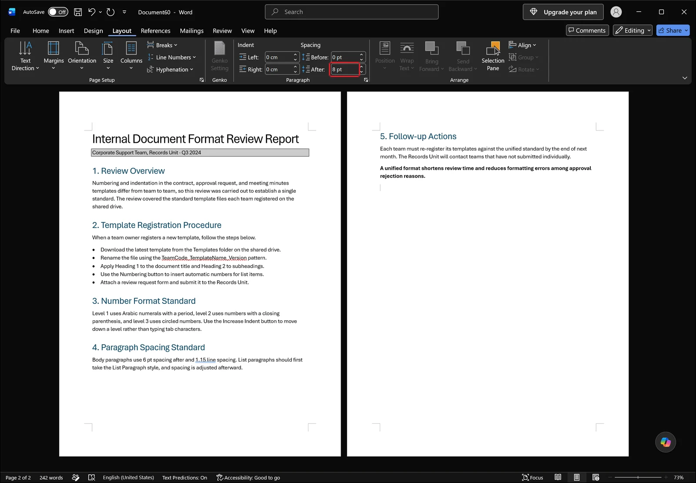
Task: Switch to the Insert tab
Action: pyautogui.click(x=67, y=31)
